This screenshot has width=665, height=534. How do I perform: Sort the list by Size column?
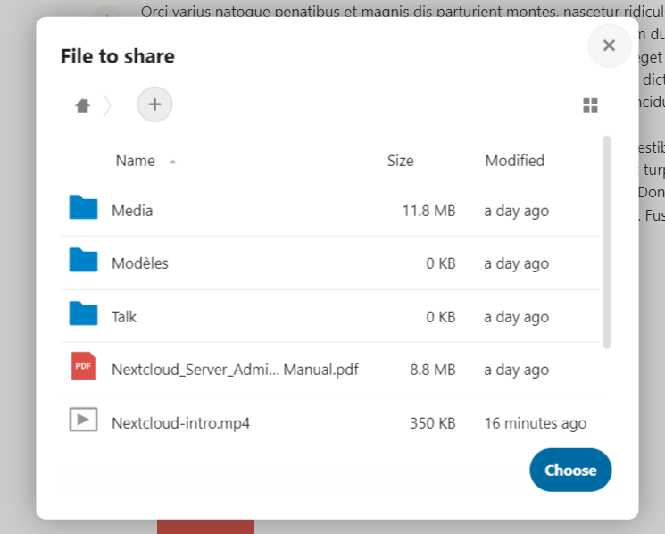click(x=400, y=161)
